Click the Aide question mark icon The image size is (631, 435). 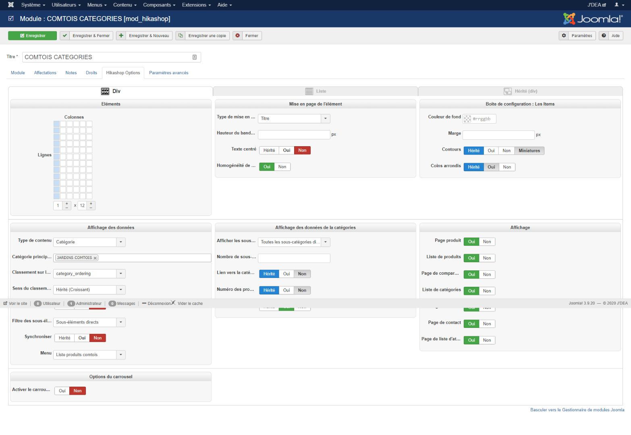pos(604,36)
